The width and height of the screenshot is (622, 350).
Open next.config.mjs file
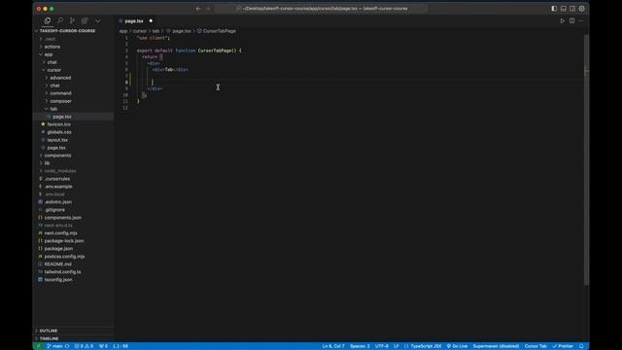click(x=60, y=233)
